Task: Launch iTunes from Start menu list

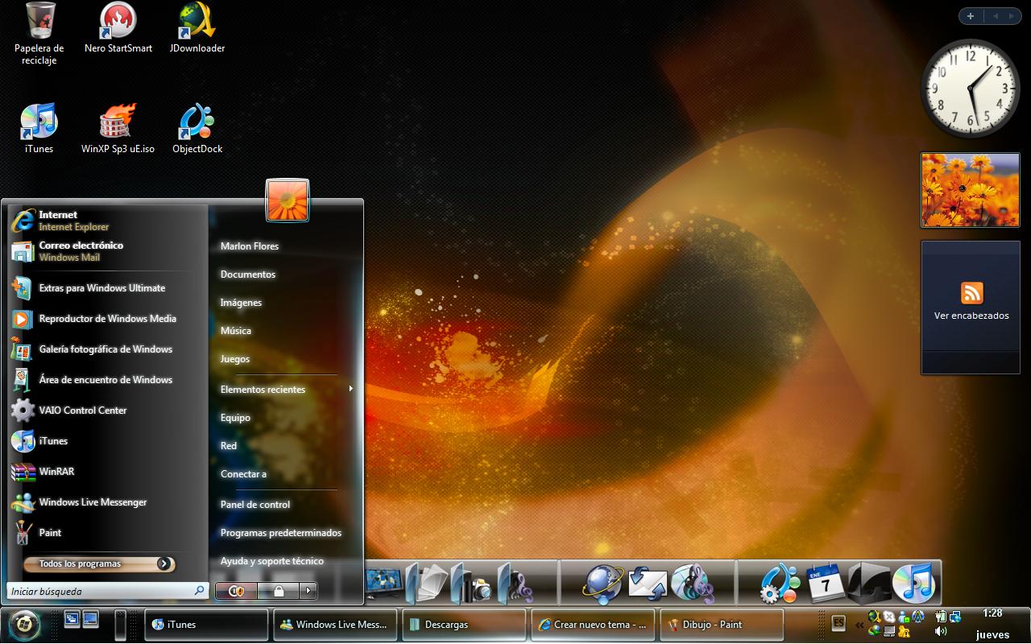Action: pos(107,441)
